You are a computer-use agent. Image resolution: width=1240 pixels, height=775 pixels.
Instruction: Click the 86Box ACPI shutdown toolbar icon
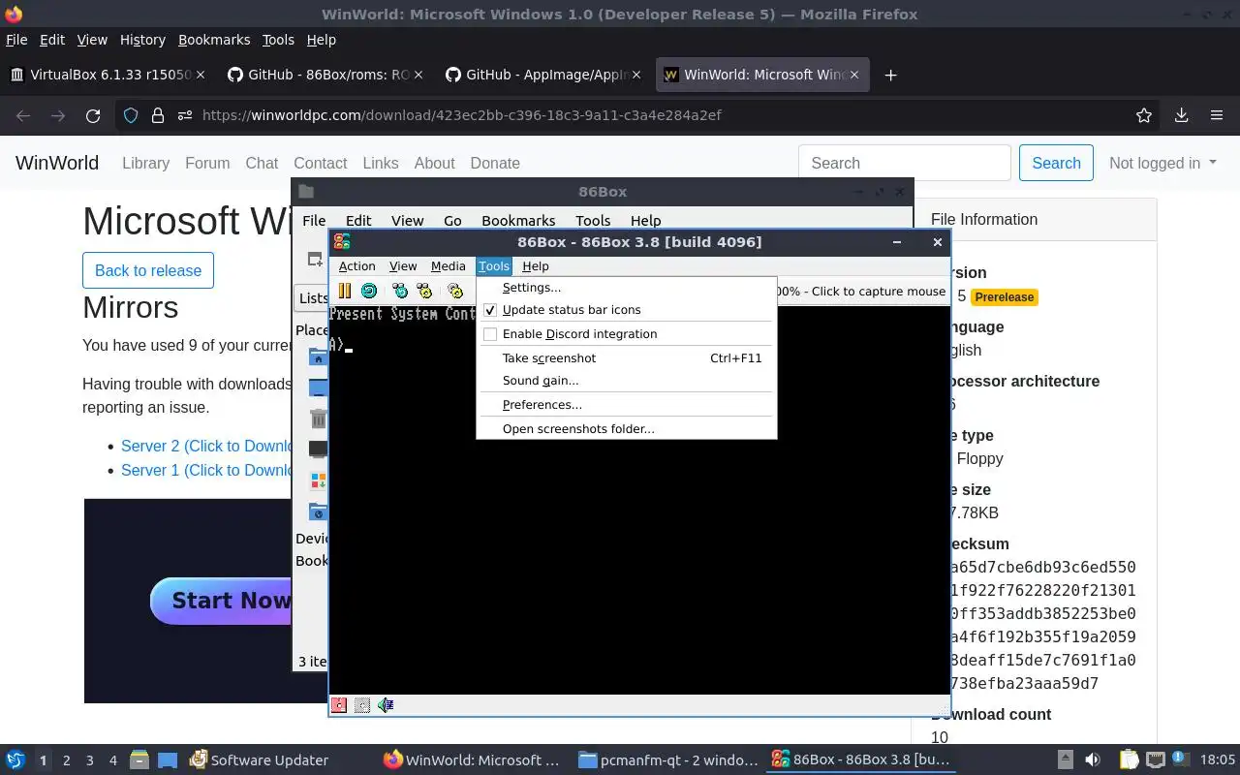point(455,291)
